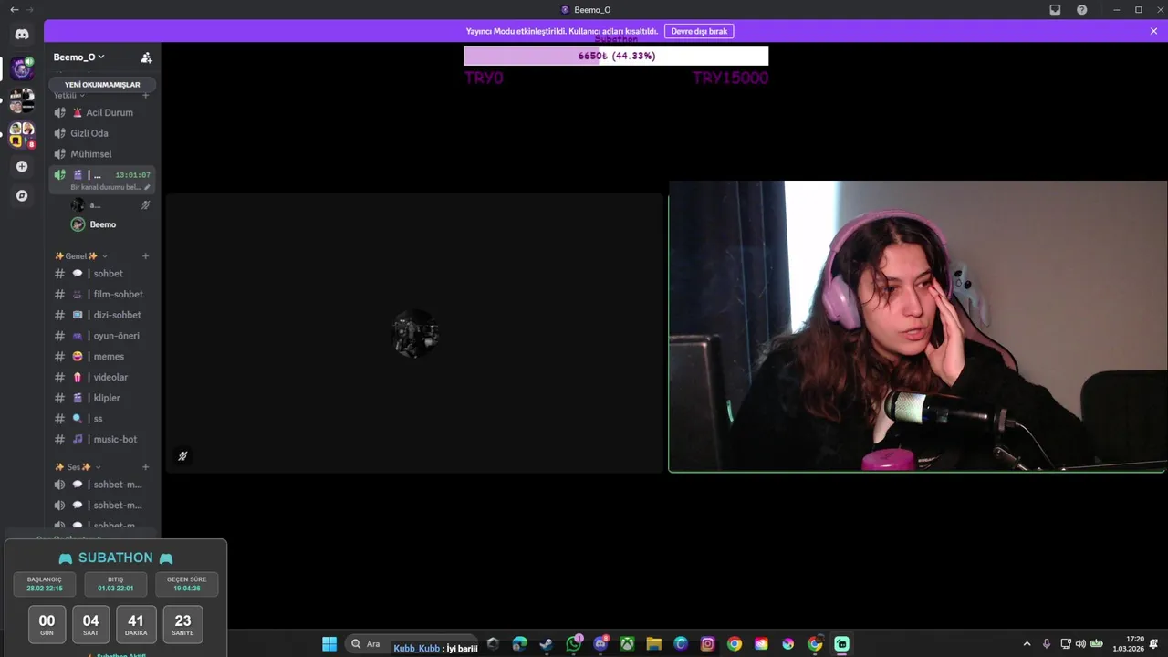Click the SUBATHON widget title
Image resolution: width=1168 pixels, height=657 pixels.
pos(116,558)
